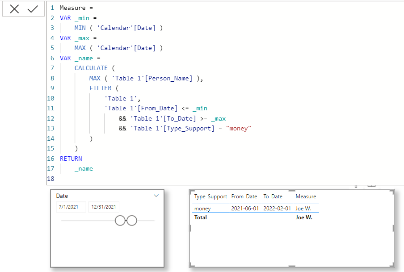Click the "money" string on line 13
The image size is (404, 272).
(238, 128)
